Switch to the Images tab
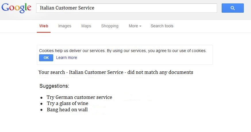251x132 pixels. pyautogui.click(x=65, y=26)
